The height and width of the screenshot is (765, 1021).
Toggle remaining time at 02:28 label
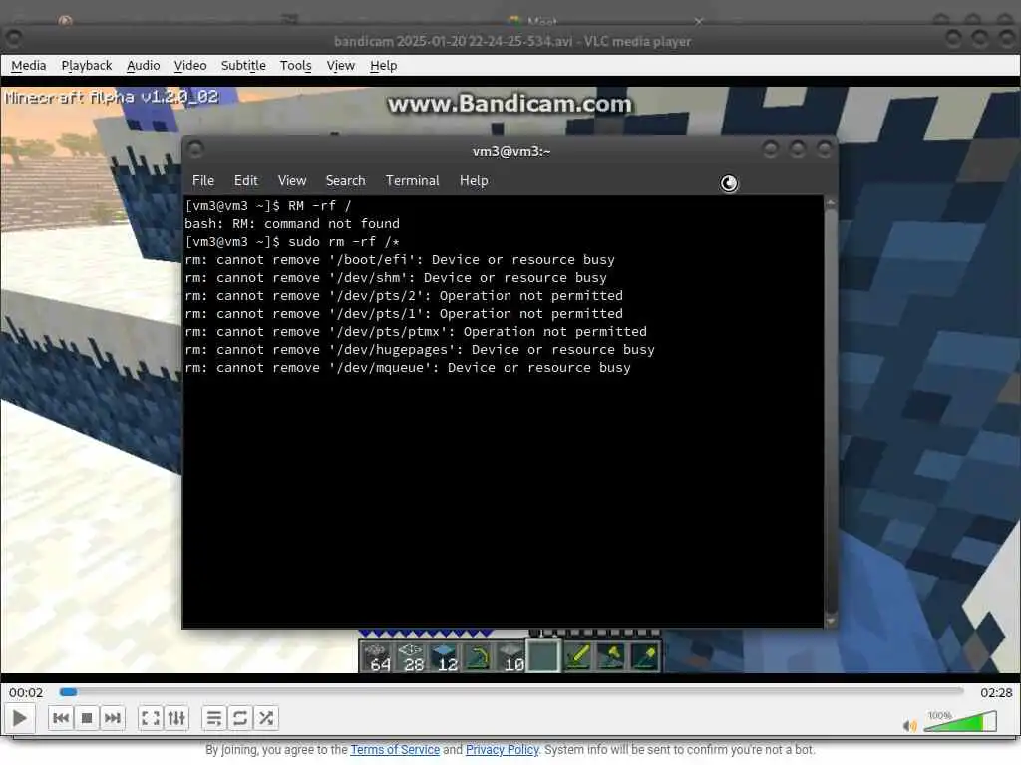[996, 693]
